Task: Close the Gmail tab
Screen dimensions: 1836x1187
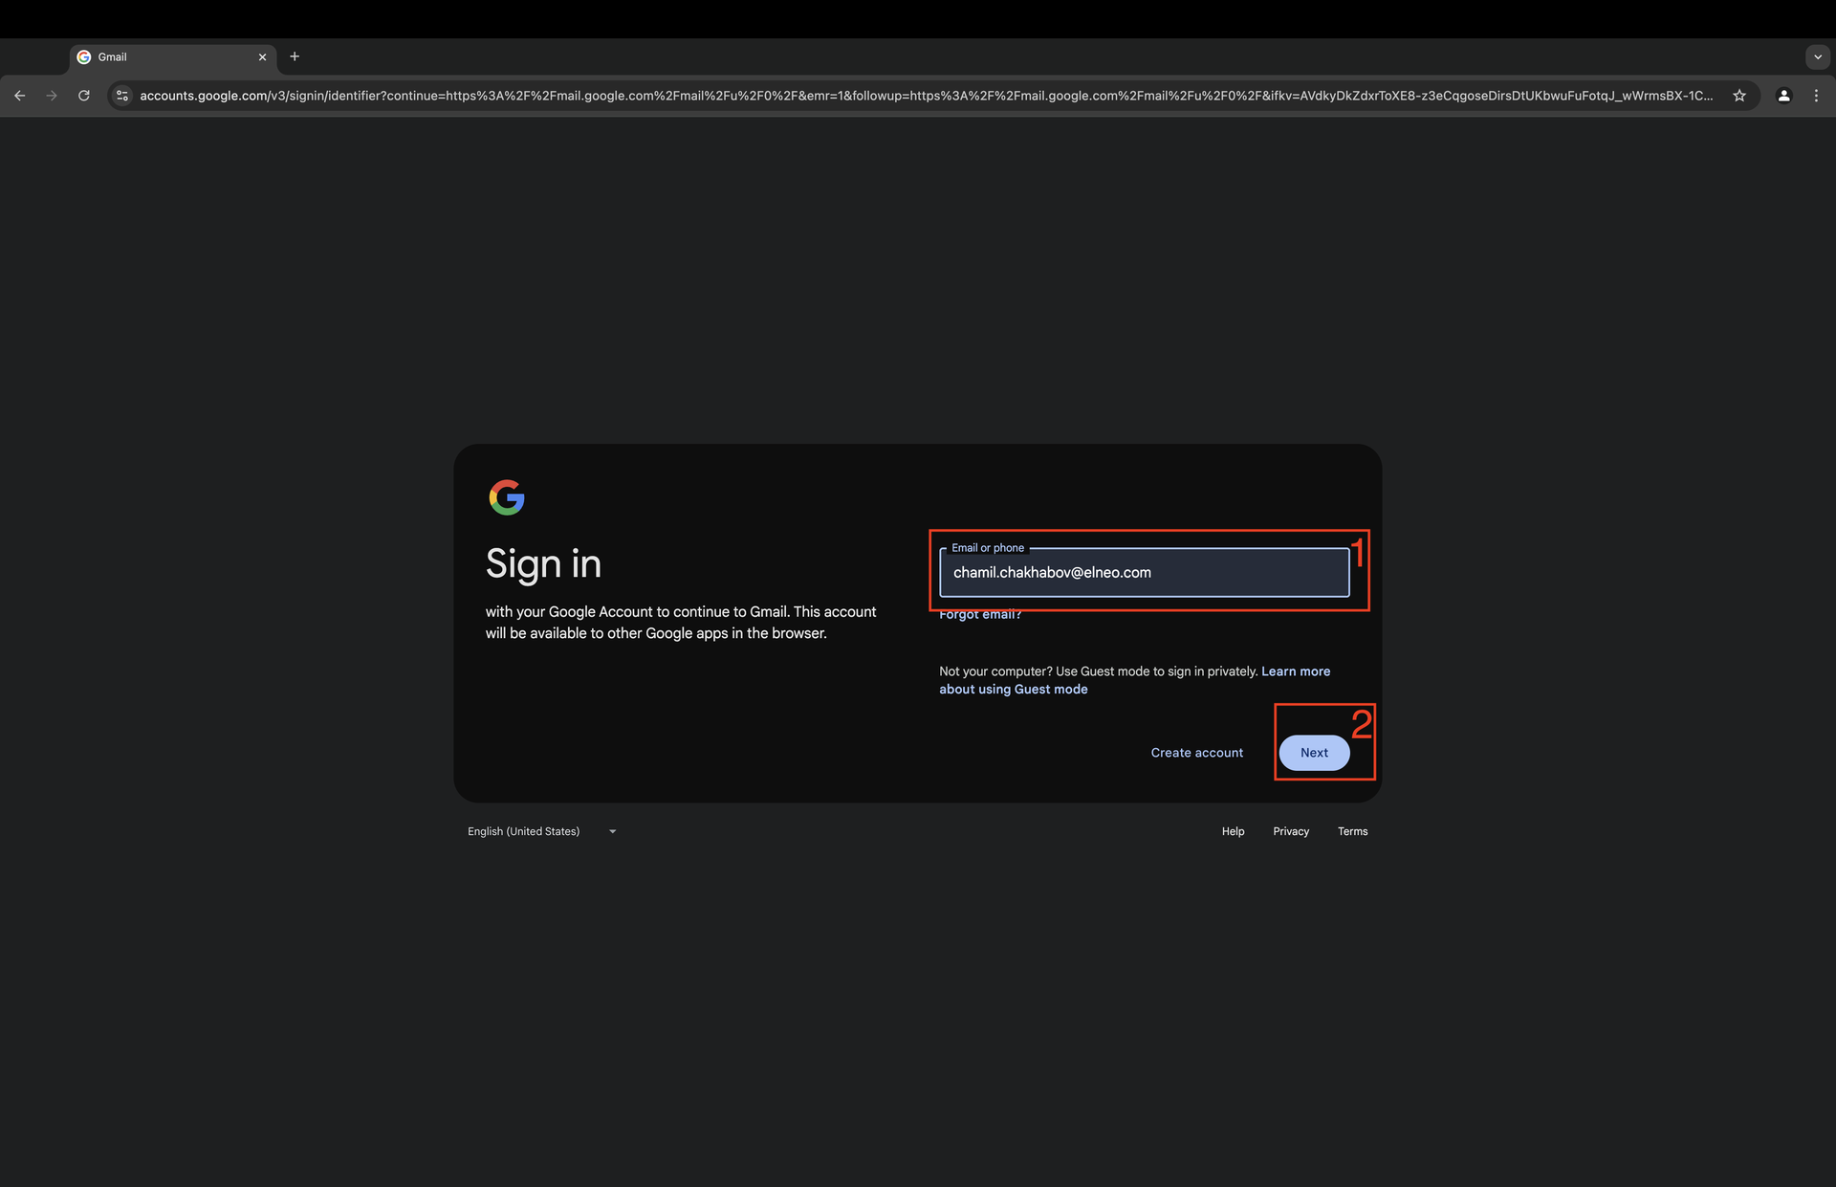Action: coord(262,57)
